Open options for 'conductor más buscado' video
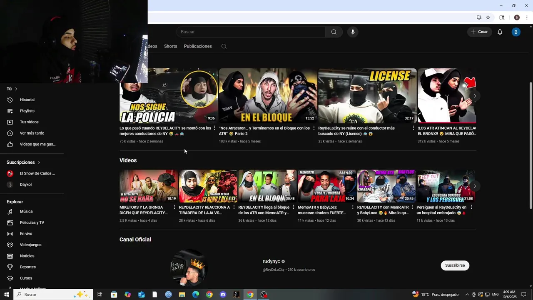This screenshot has width=533, height=300. 413,128
